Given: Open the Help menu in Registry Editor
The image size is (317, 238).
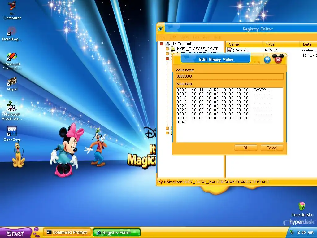Looking at the screenshot, I should click(217, 37).
